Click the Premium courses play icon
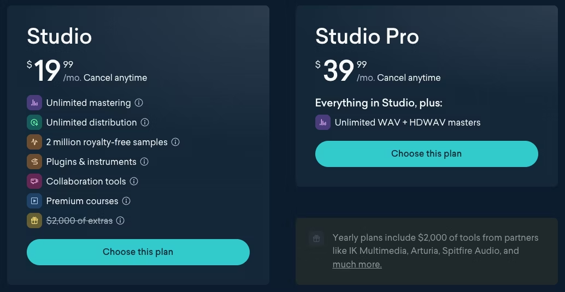 pyautogui.click(x=34, y=201)
